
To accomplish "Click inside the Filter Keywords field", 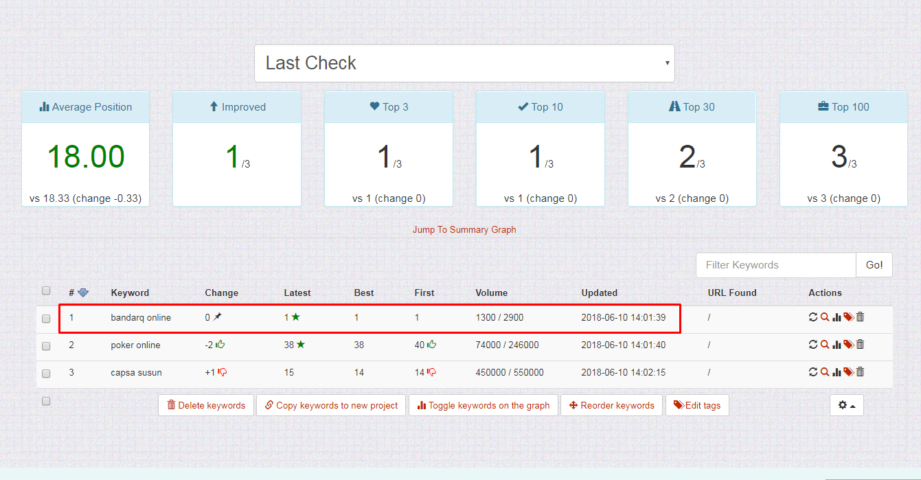I will [x=775, y=264].
